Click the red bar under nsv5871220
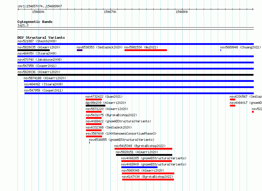262x191 pixels. (x=94, y=112)
